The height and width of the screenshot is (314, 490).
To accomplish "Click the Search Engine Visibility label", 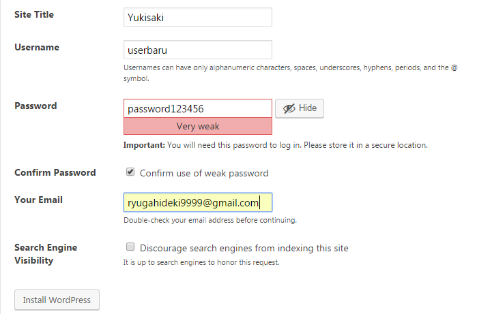I will [46, 254].
